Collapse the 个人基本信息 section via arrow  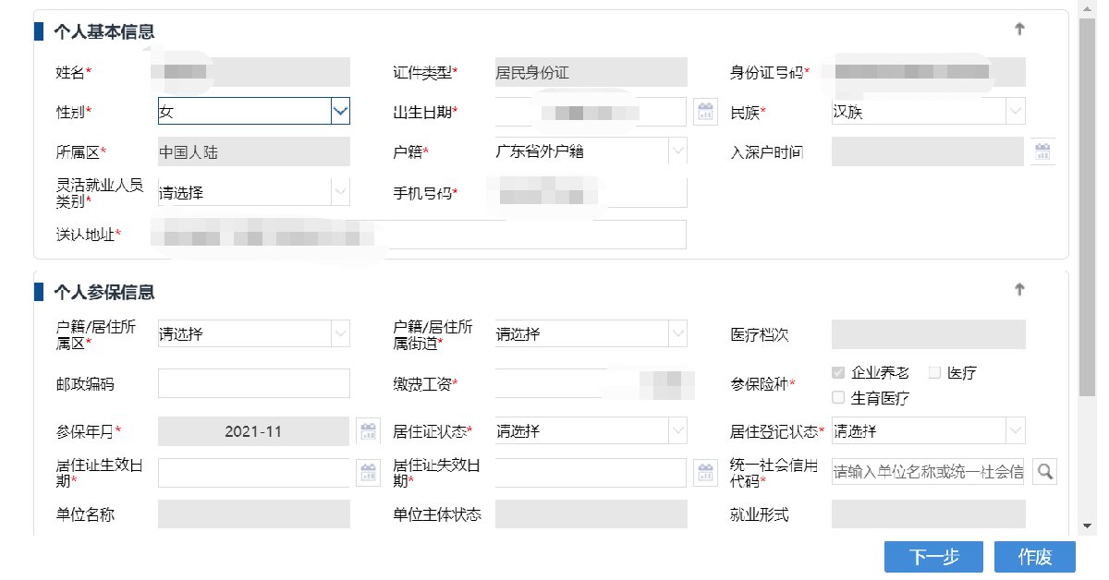[1019, 29]
